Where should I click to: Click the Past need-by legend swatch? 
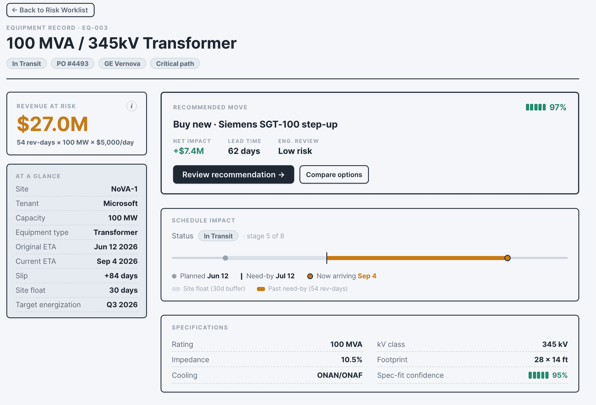point(261,289)
